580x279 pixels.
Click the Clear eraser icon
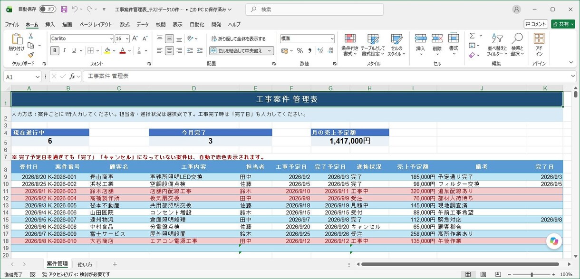tap(472, 55)
